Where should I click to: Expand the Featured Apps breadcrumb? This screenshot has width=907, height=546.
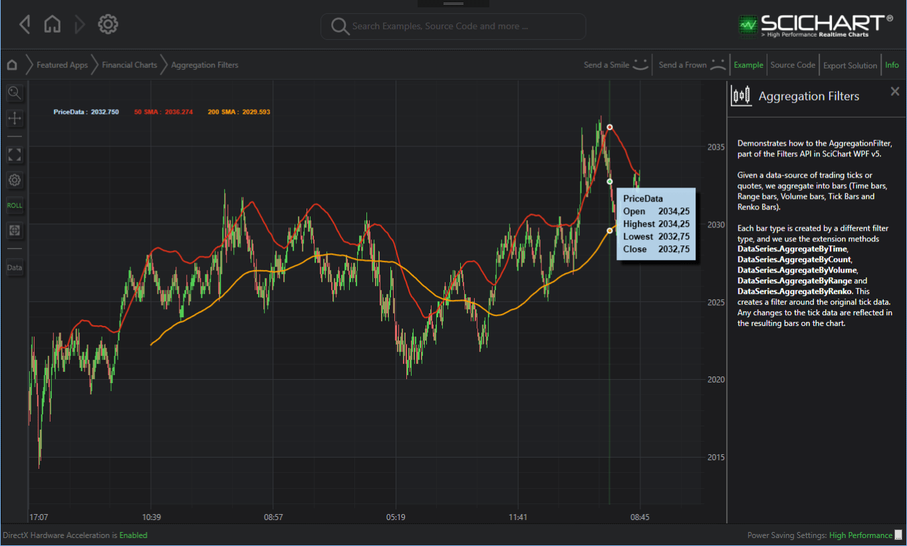[x=63, y=65]
